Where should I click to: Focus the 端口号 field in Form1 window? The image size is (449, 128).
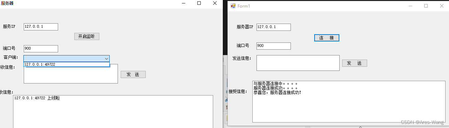(x=274, y=46)
